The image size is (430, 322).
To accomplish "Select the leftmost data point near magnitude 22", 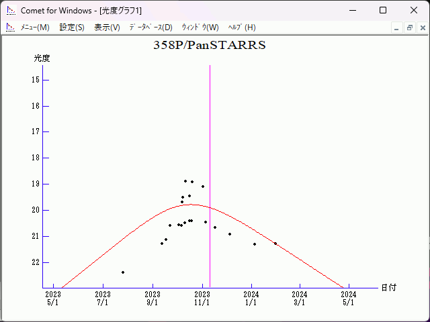I will point(123,272).
